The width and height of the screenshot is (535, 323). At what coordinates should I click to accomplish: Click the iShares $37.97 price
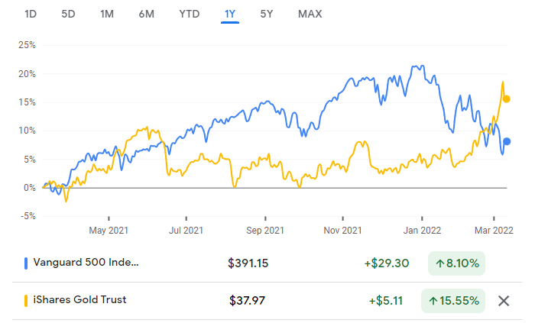click(247, 300)
